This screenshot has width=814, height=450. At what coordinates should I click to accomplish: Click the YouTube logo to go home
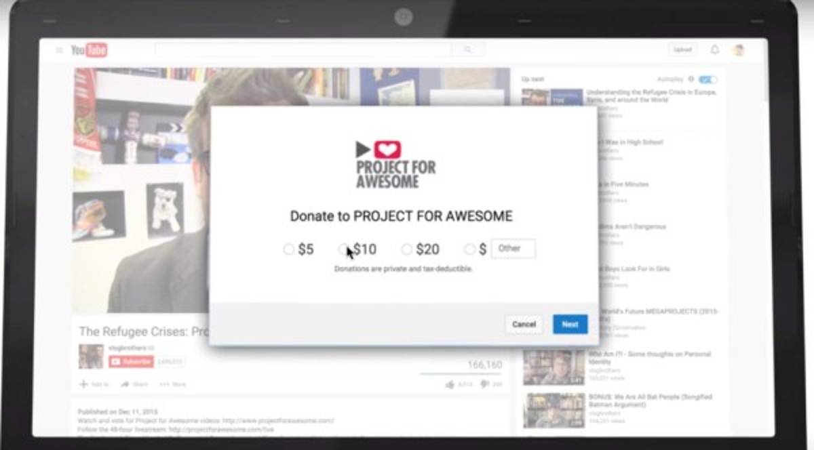[x=90, y=49]
